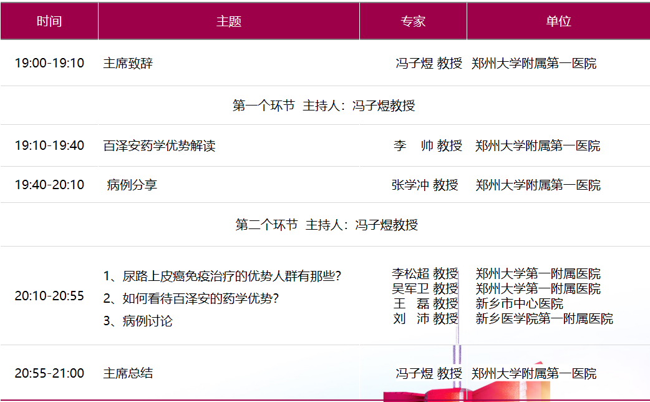Select the 第二个环节 session heading
650x402 pixels.
coord(327,225)
